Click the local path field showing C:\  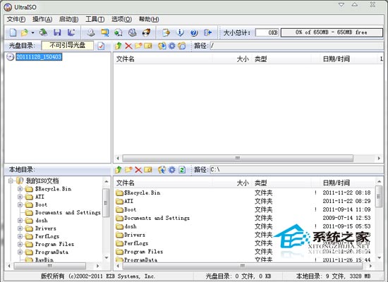tap(296, 170)
